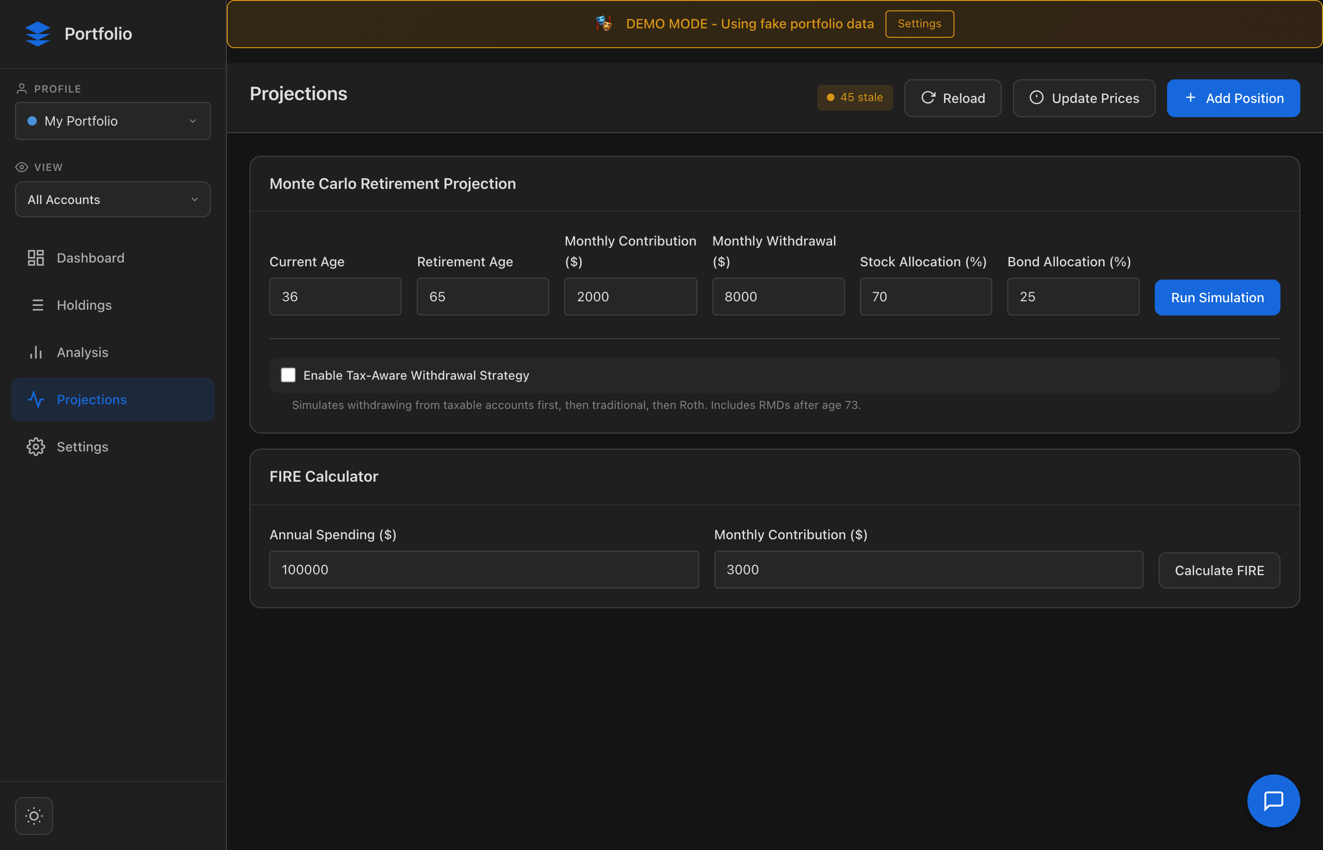Click the Update Prices button
The image size is (1323, 850).
tap(1083, 98)
